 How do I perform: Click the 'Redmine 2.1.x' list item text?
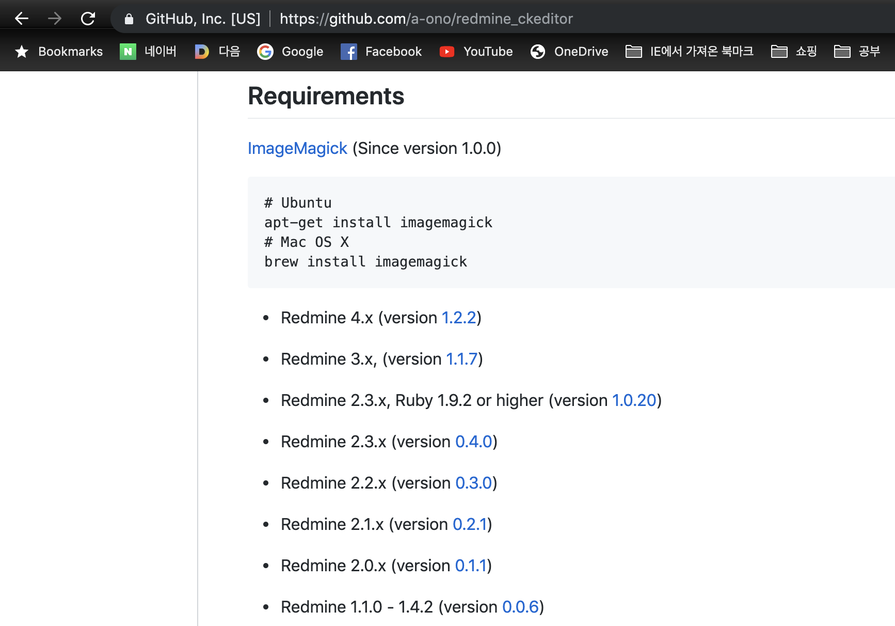[x=332, y=524]
